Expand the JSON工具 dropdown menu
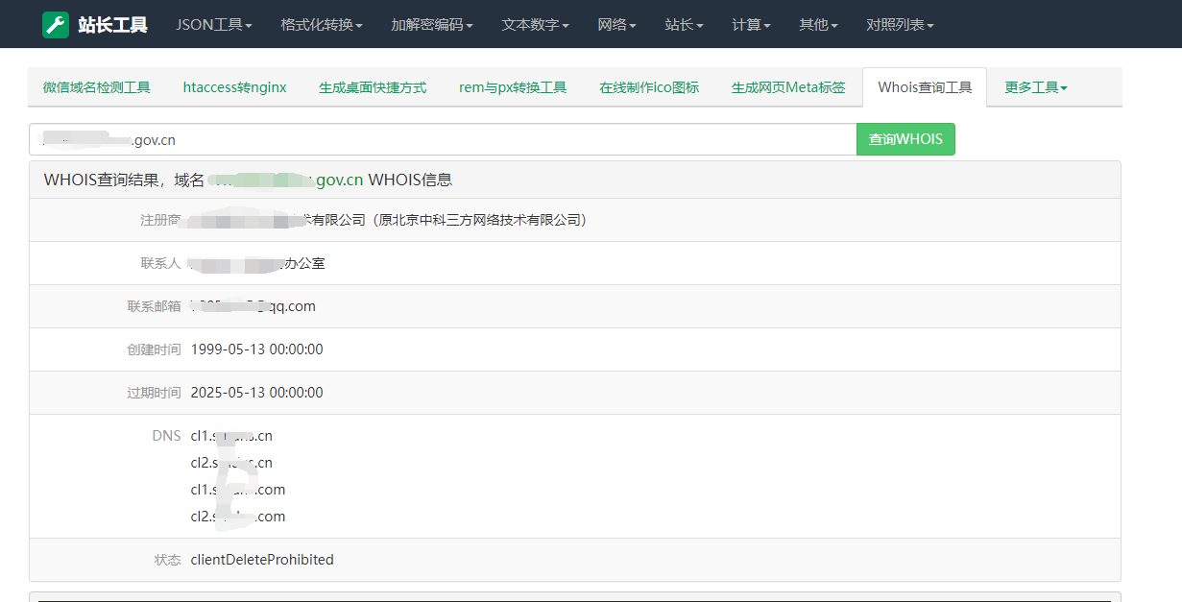1182x602 pixels. (x=214, y=25)
